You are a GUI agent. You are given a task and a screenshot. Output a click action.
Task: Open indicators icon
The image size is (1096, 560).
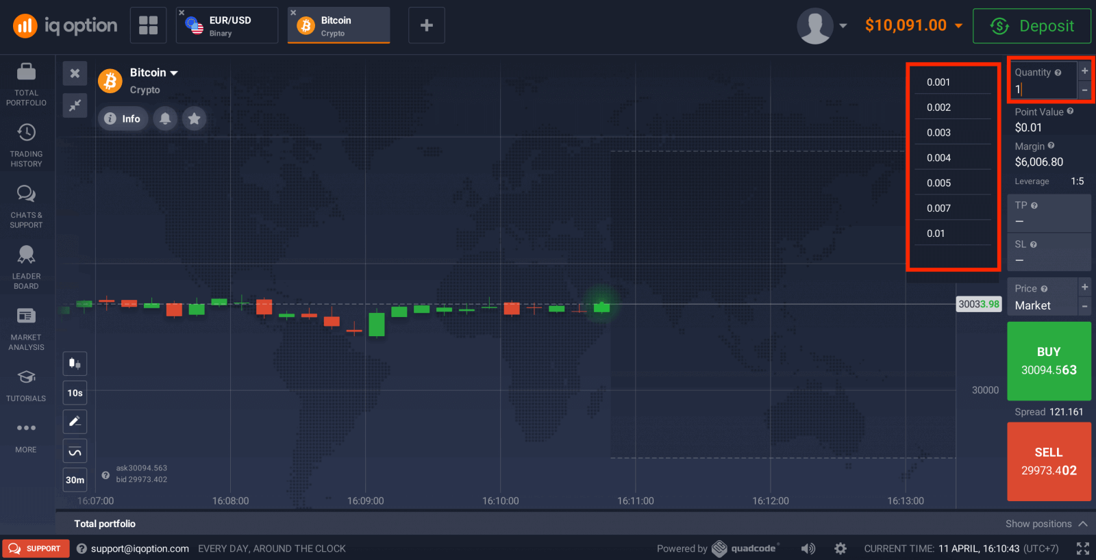[x=75, y=451]
